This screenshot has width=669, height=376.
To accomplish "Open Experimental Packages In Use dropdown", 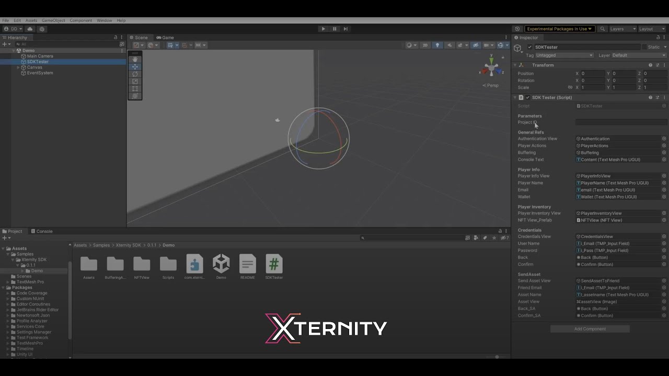I will point(559,29).
